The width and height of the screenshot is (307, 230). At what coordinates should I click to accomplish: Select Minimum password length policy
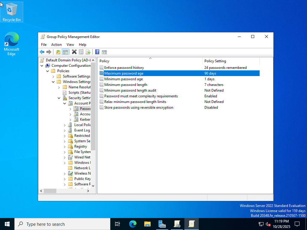126,85
